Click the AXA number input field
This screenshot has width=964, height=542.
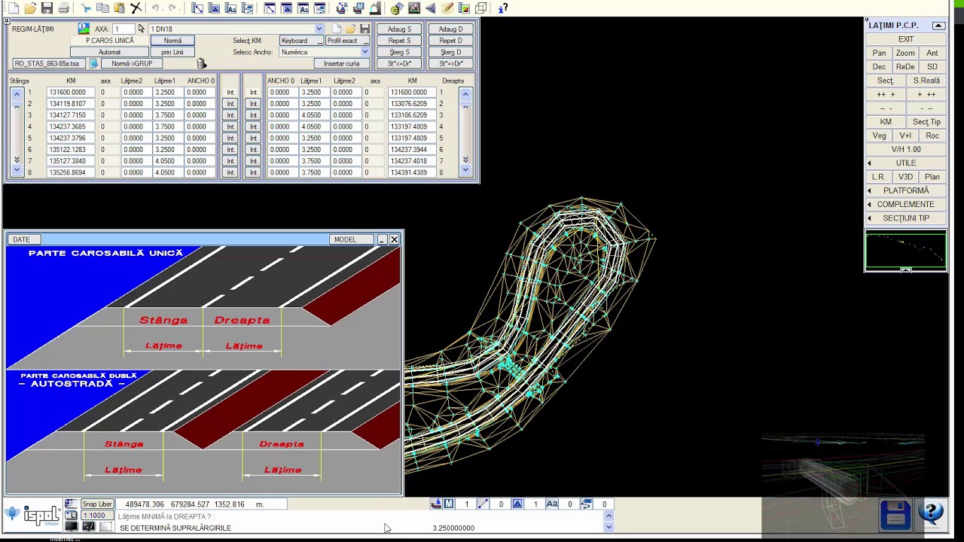point(123,29)
